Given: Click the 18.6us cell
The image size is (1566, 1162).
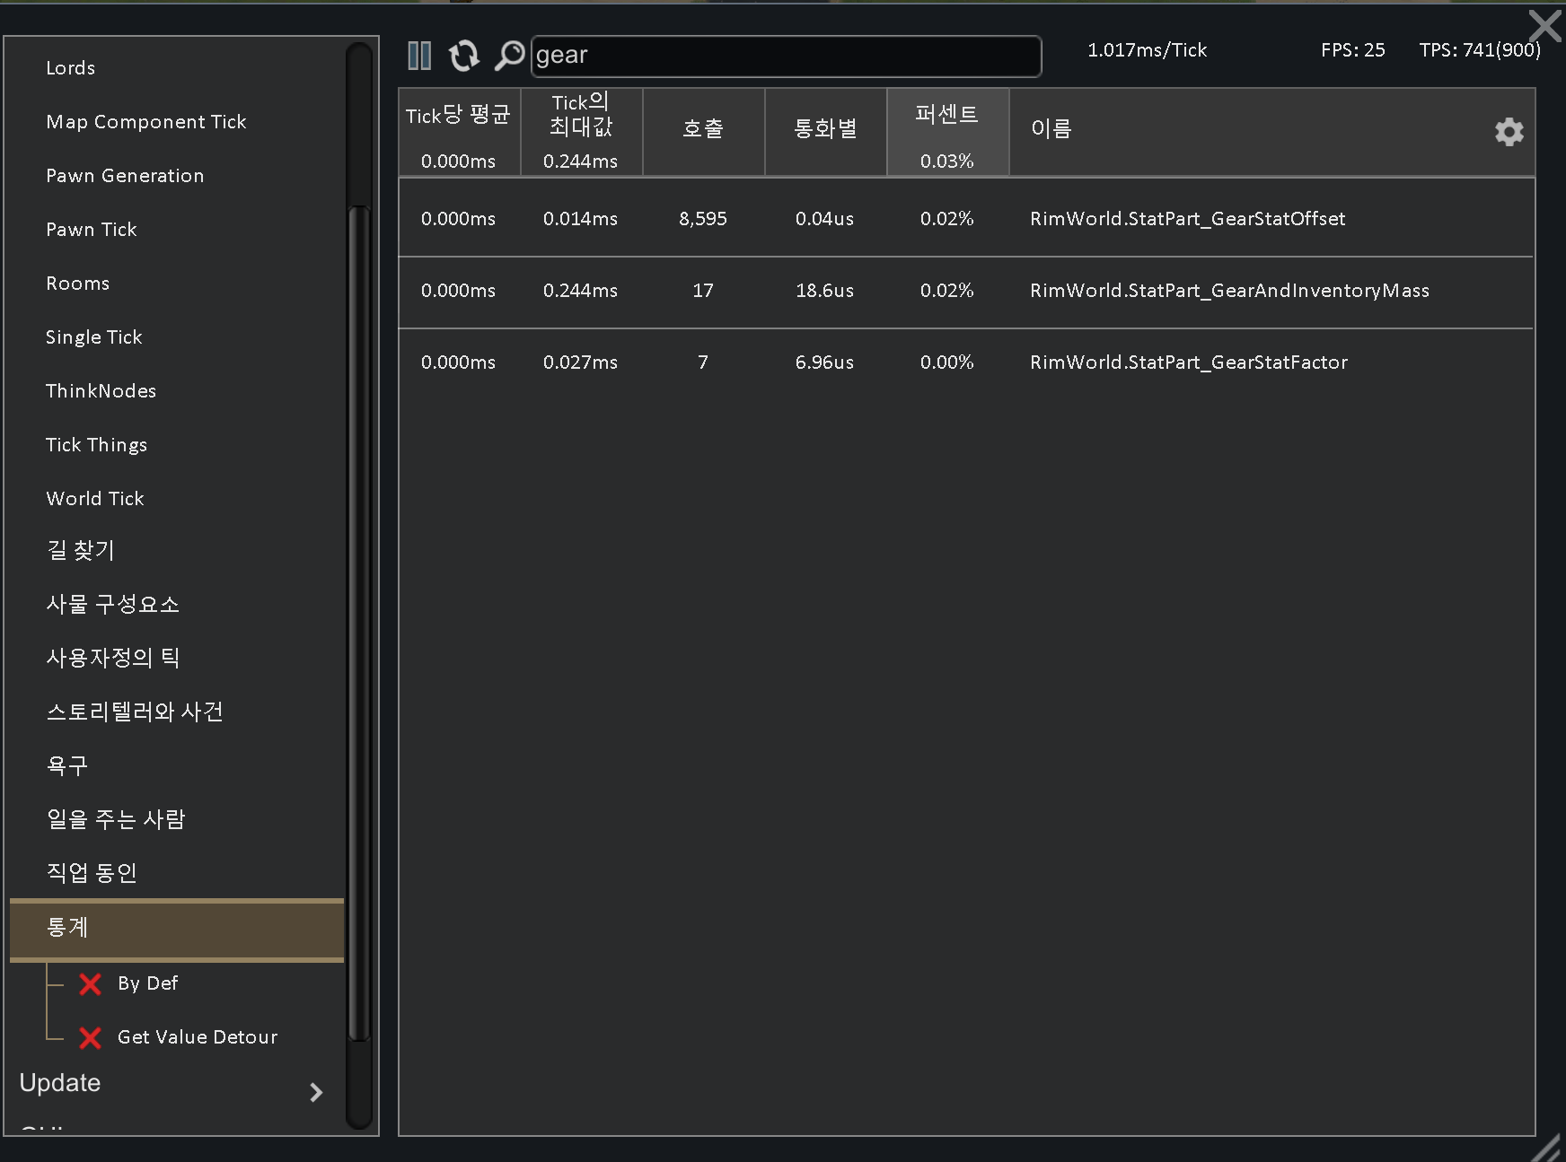Looking at the screenshot, I should (x=824, y=291).
